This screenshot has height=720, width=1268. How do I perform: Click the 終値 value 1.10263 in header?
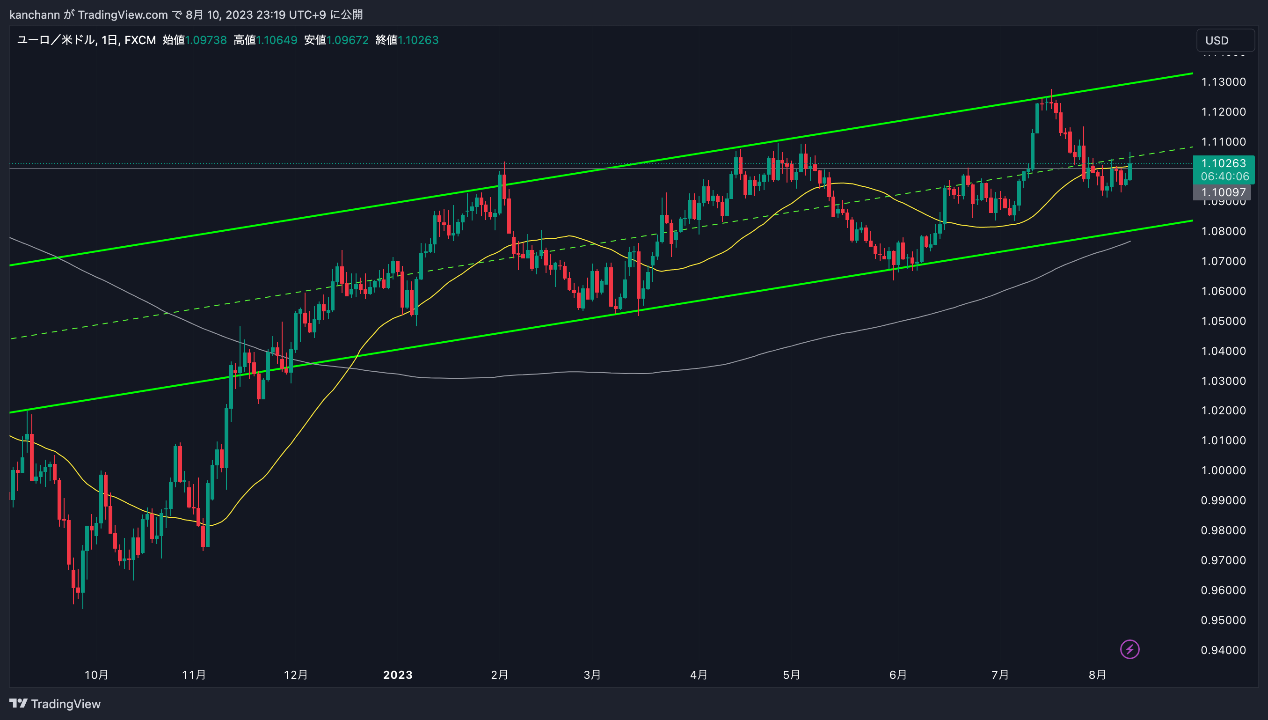[418, 40]
